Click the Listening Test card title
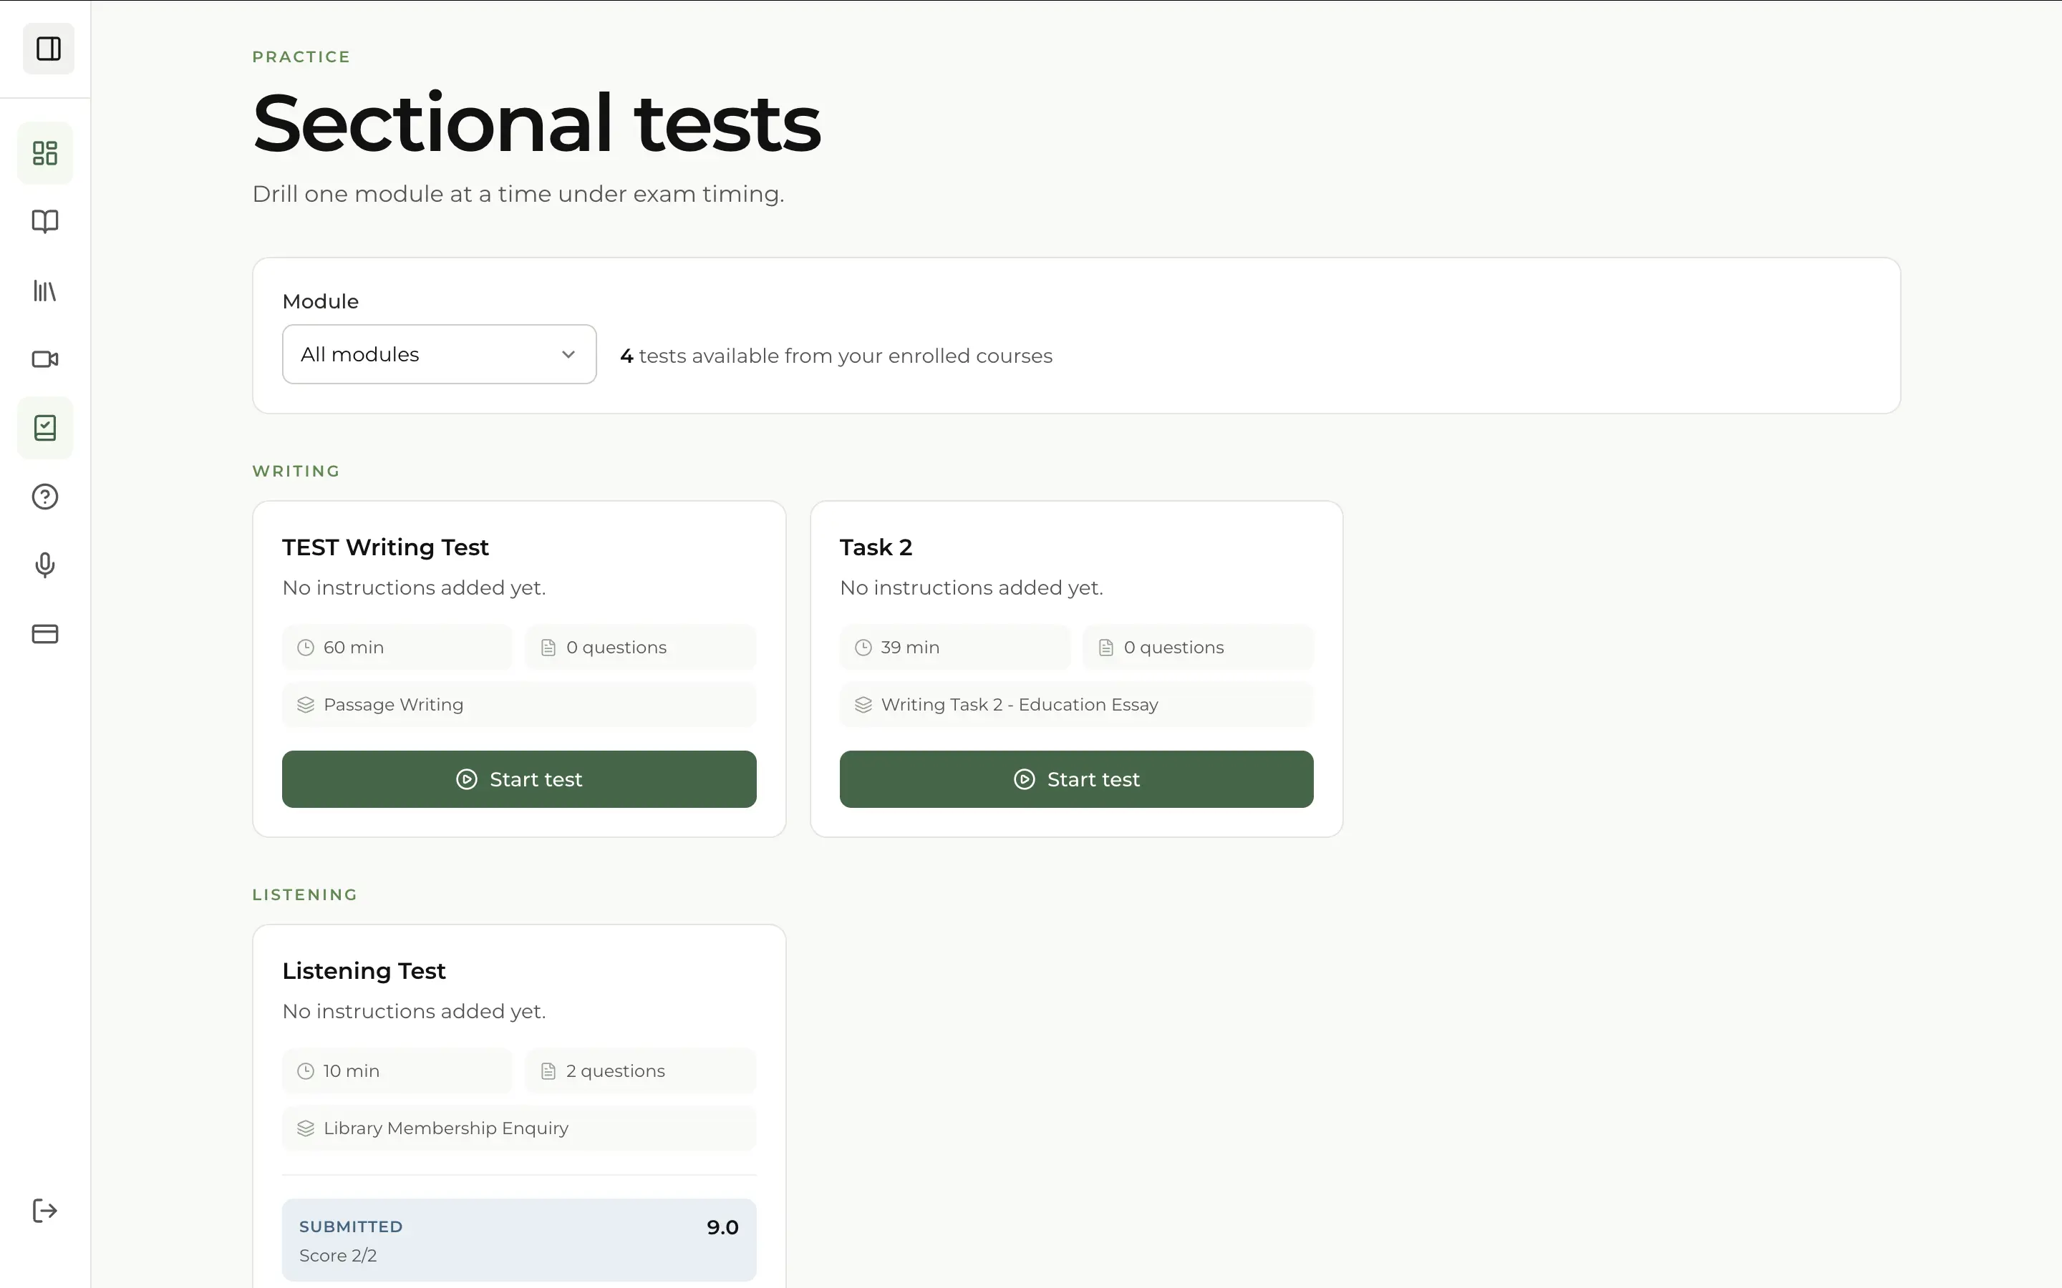 [x=364, y=970]
